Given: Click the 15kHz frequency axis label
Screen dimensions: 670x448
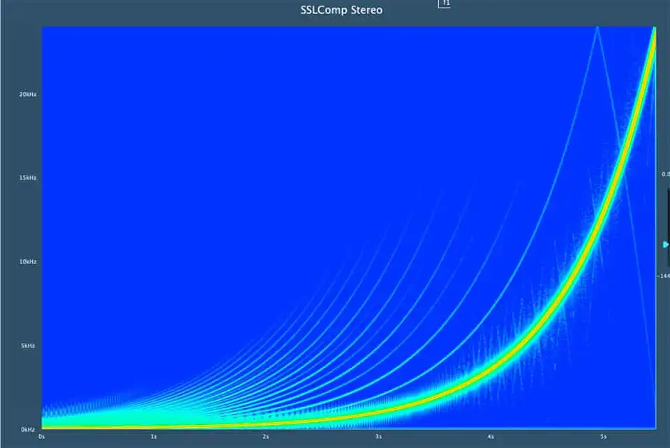Looking at the screenshot, I should pyautogui.click(x=27, y=178).
